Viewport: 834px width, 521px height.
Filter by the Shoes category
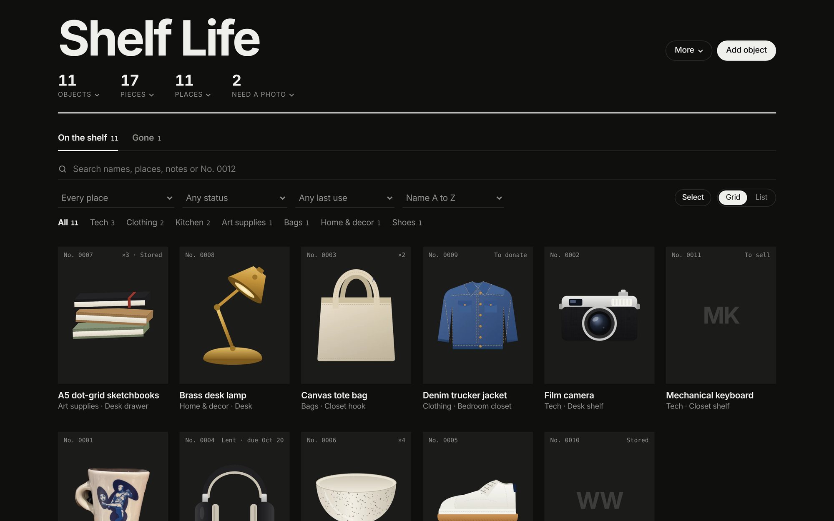(x=407, y=223)
